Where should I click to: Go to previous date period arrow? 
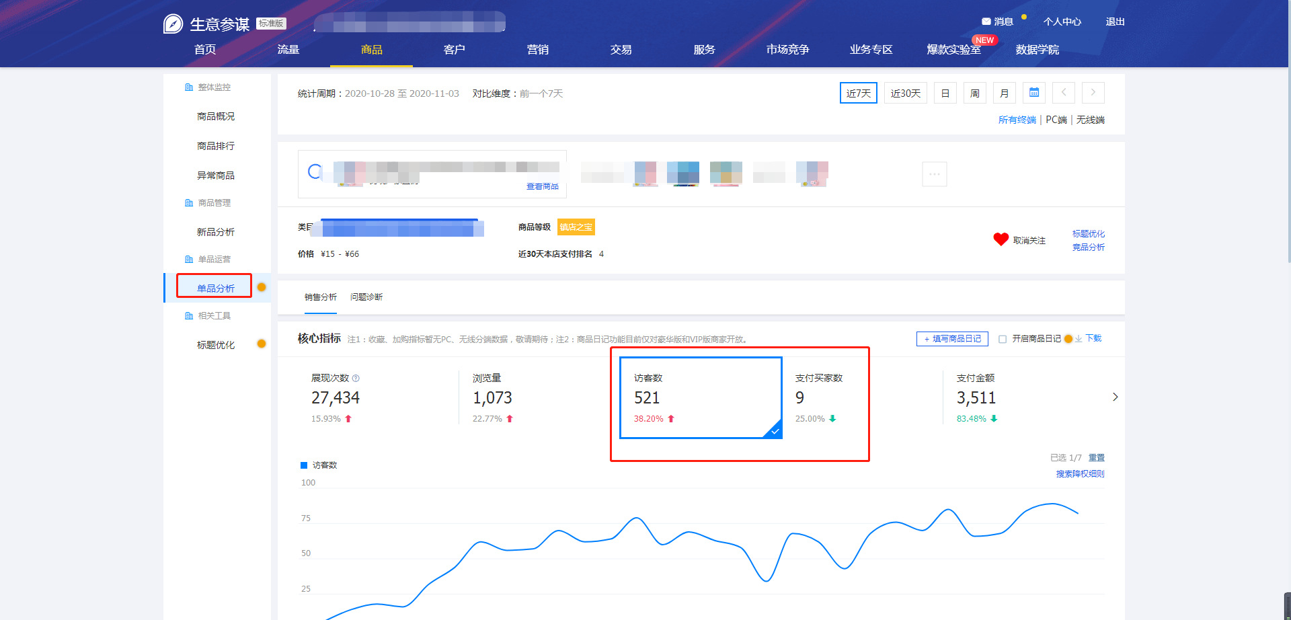(1063, 93)
